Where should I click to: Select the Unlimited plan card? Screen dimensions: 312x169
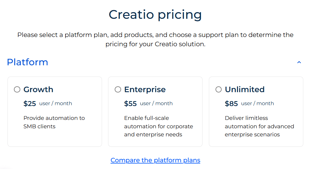point(256,111)
